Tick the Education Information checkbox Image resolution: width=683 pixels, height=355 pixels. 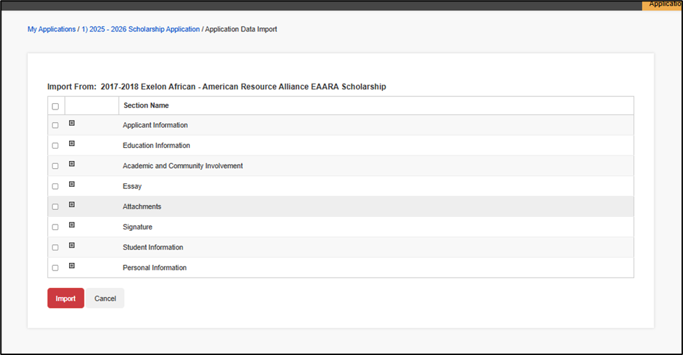[55, 146]
